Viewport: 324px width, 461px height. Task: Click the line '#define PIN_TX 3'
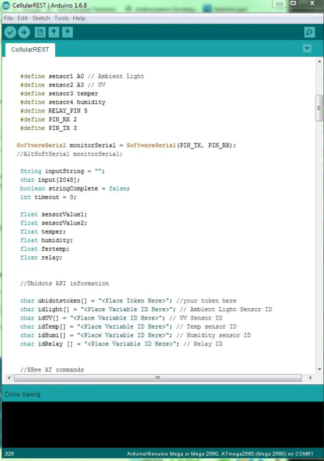pyautogui.click(x=48, y=128)
